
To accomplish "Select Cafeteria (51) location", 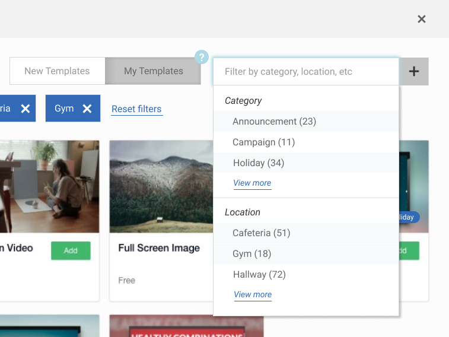I will (306, 233).
